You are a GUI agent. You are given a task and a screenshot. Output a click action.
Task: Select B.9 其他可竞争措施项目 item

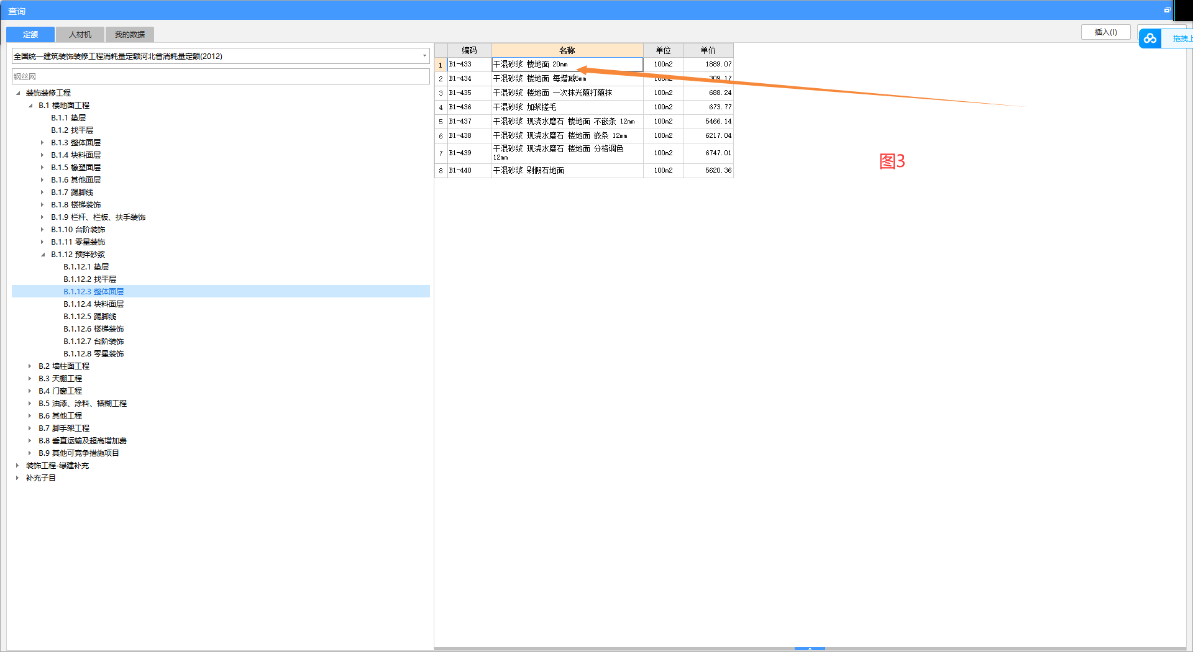[79, 453]
